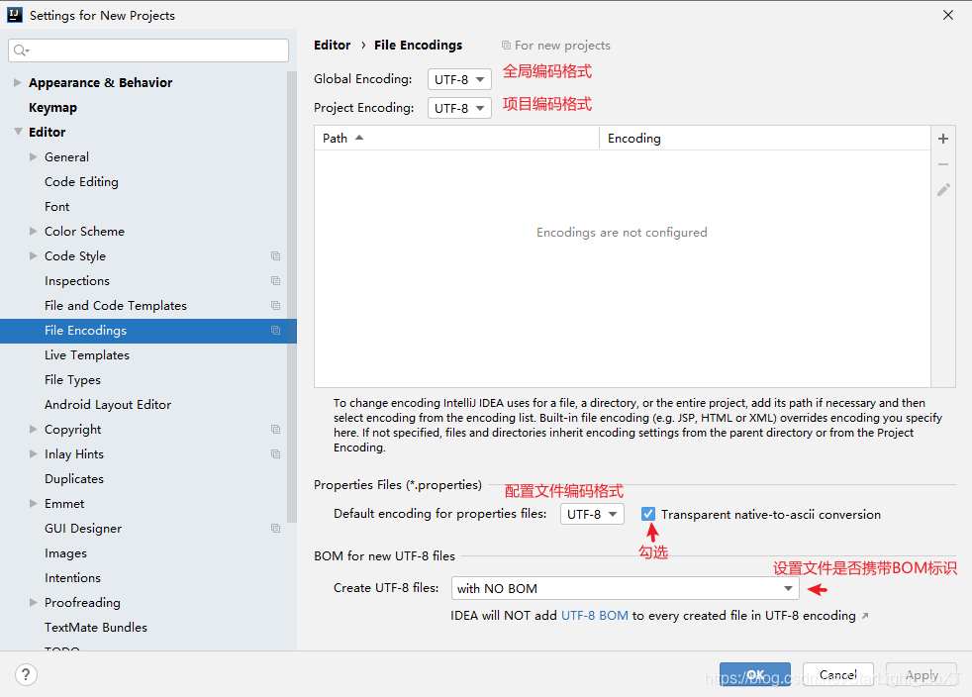Click the edit pencil icon beside table

click(943, 190)
